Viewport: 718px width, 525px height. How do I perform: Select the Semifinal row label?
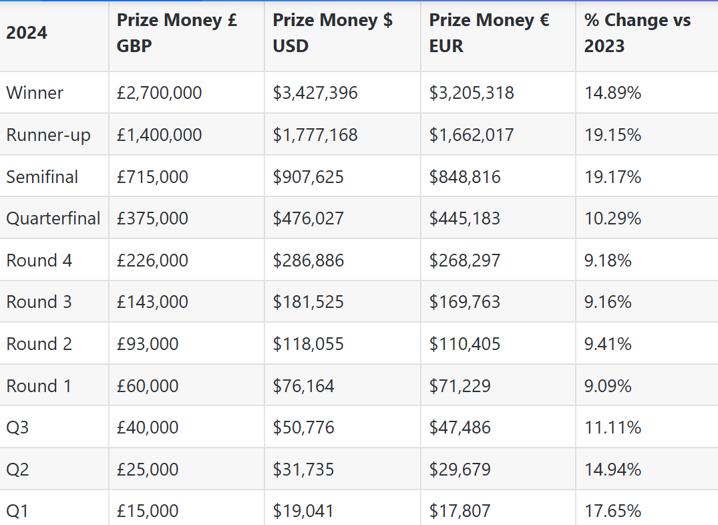click(42, 177)
